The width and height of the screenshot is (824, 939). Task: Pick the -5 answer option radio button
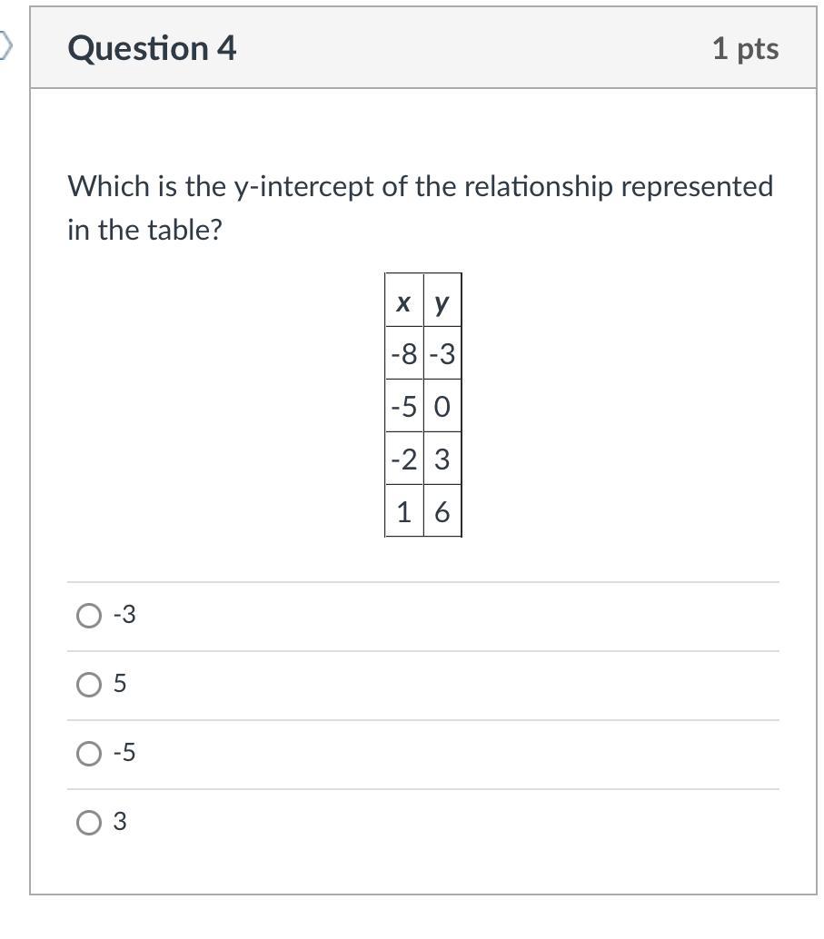click(x=89, y=754)
